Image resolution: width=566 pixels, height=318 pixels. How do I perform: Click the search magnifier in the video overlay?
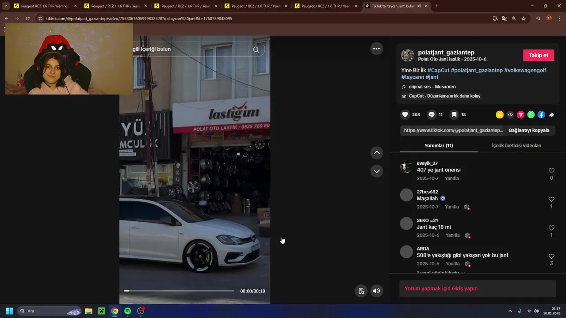coord(256,49)
